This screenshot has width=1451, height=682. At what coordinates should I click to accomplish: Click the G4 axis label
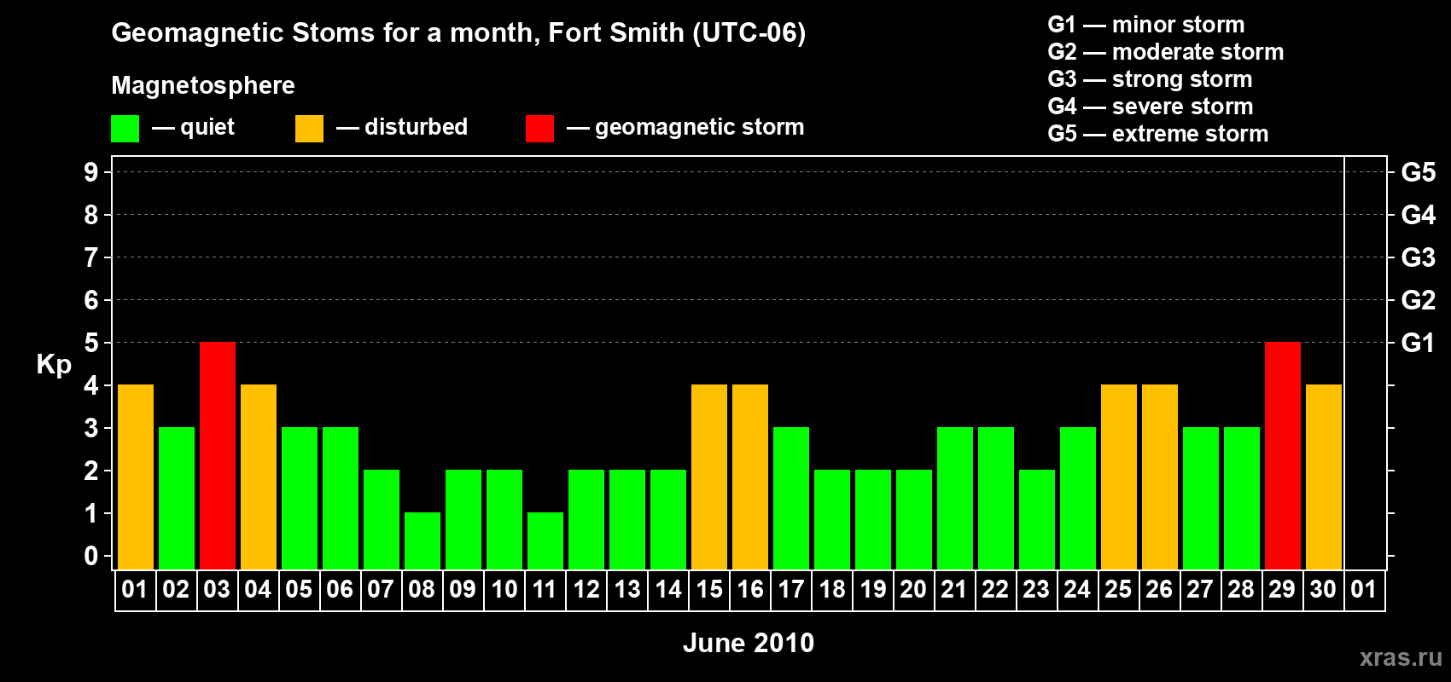tap(1419, 215)
